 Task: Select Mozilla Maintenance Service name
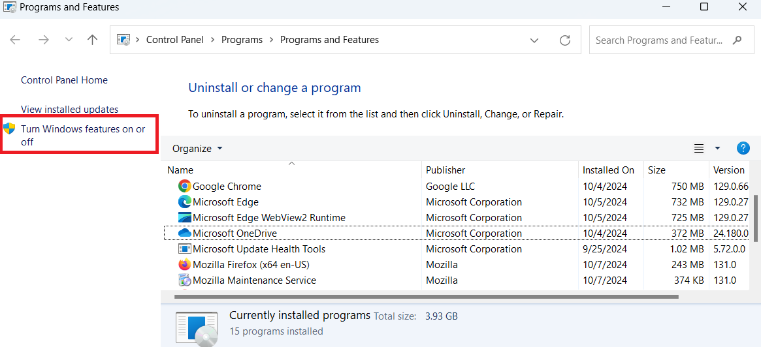254,280
